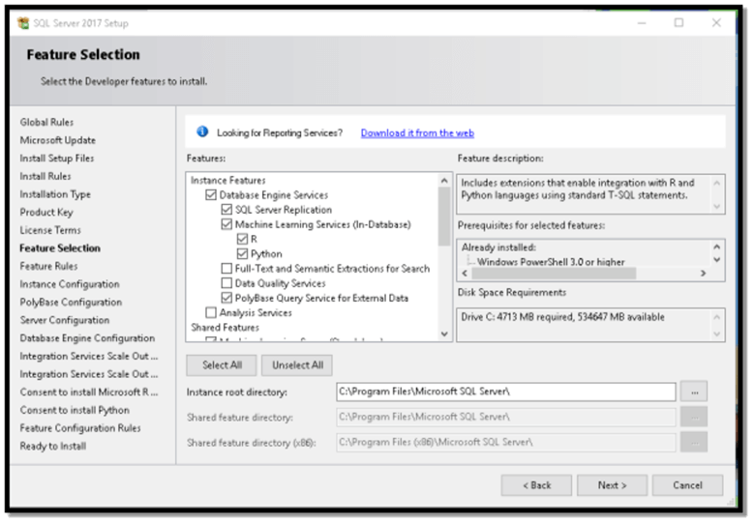755x524 pixels.
Task: Uncheck the Python checkbox
Action: pyautogui.click(x=242, y=254)
